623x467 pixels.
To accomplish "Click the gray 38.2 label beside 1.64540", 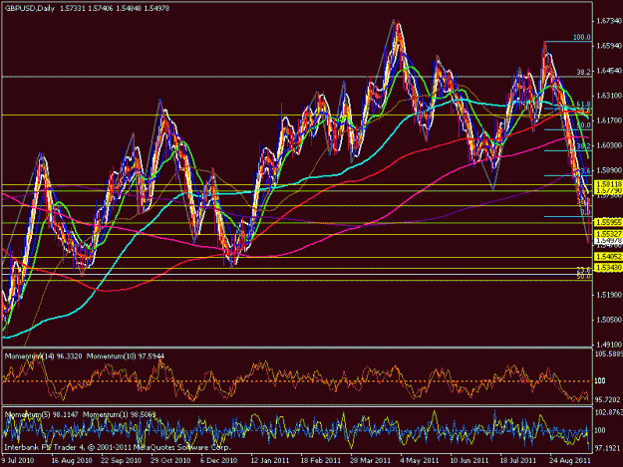I will point(584,72).
